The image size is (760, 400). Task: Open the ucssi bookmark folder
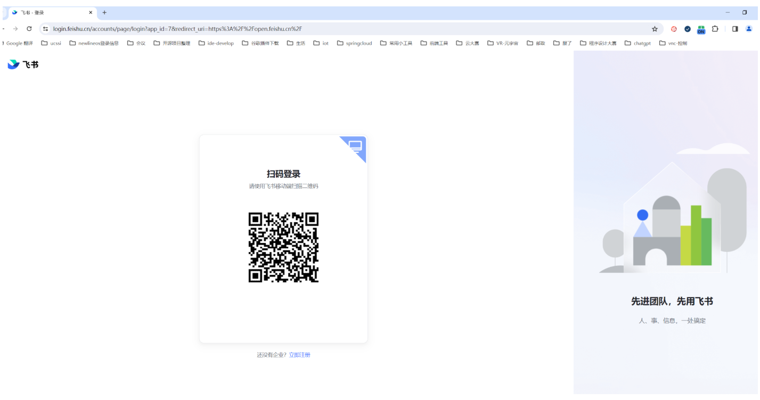point(51,43)
